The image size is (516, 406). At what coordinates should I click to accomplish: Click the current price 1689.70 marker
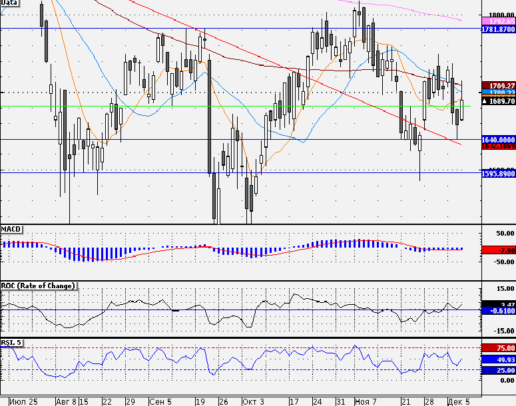coord(498,101)
